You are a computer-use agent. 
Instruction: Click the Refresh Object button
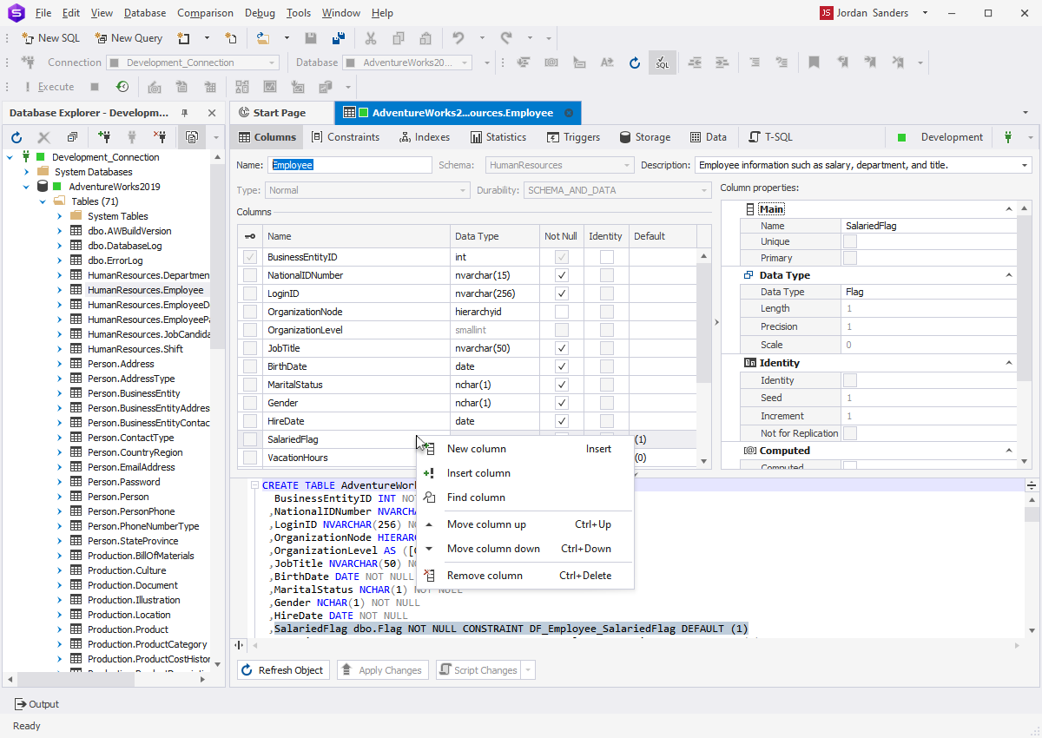282,669
